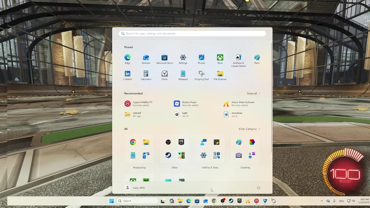
Task: Expand the Utilities & Tools group
Action: 217,155
